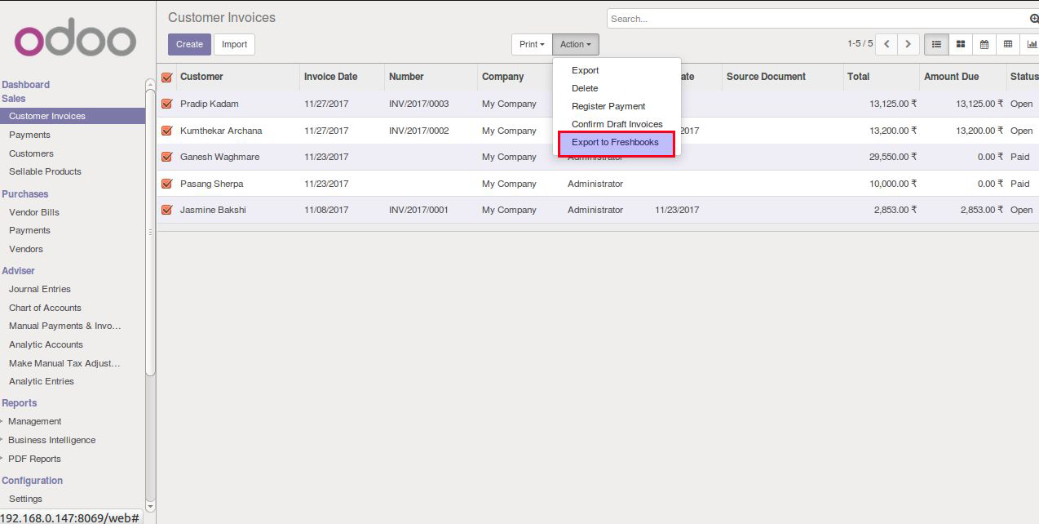1039x524 pixels.
Task: Click the 1-5 / 5 pager text
Action: (x=860, y=44)
